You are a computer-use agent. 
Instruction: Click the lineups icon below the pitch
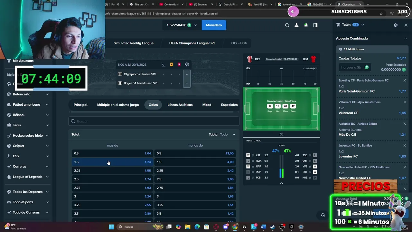click(x=281, y=134)
